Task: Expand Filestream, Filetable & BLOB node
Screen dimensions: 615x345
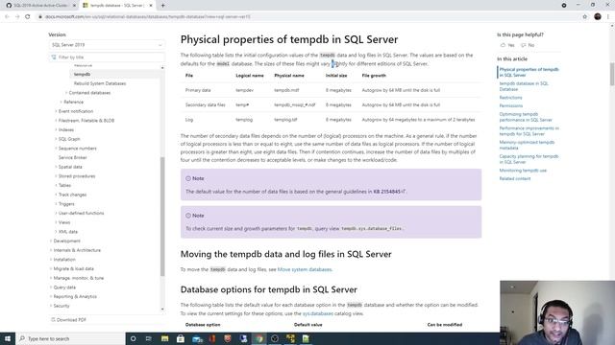Action: [x=56, y=121]
